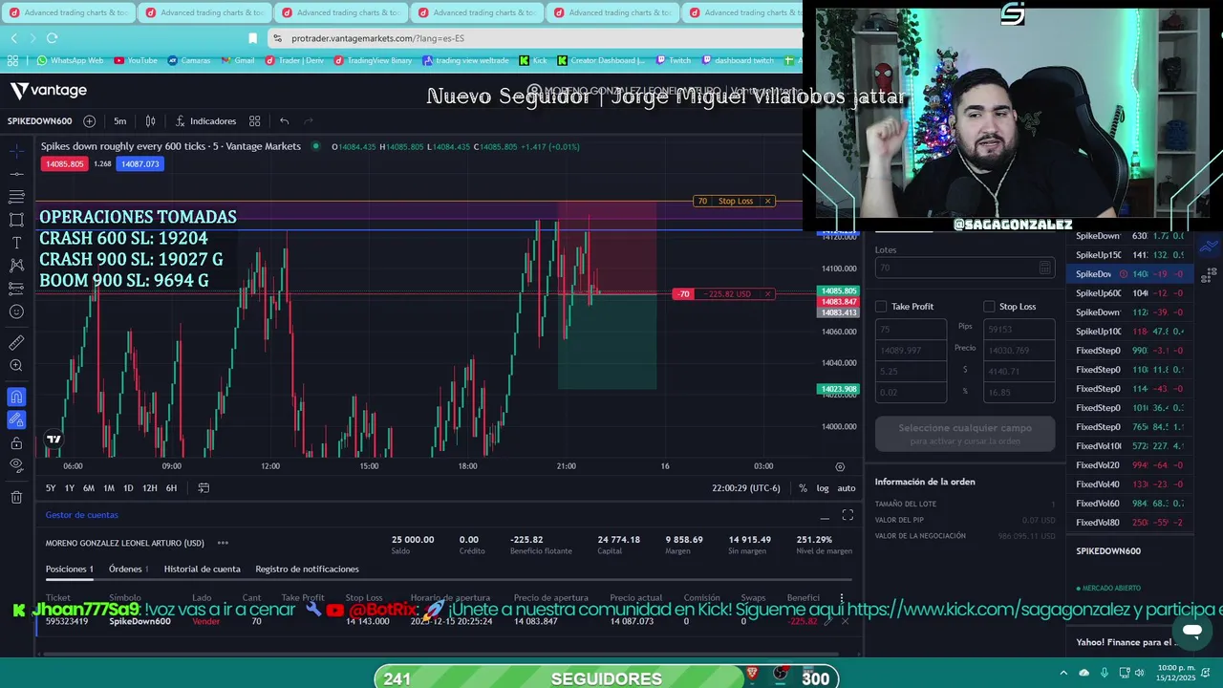Click the Take Profit pips field
1223x688 pixels.
[911, 329]
